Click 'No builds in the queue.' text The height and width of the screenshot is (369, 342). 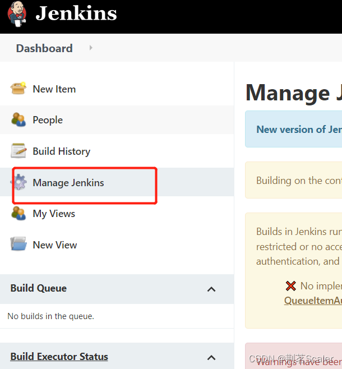coord(51,316)
